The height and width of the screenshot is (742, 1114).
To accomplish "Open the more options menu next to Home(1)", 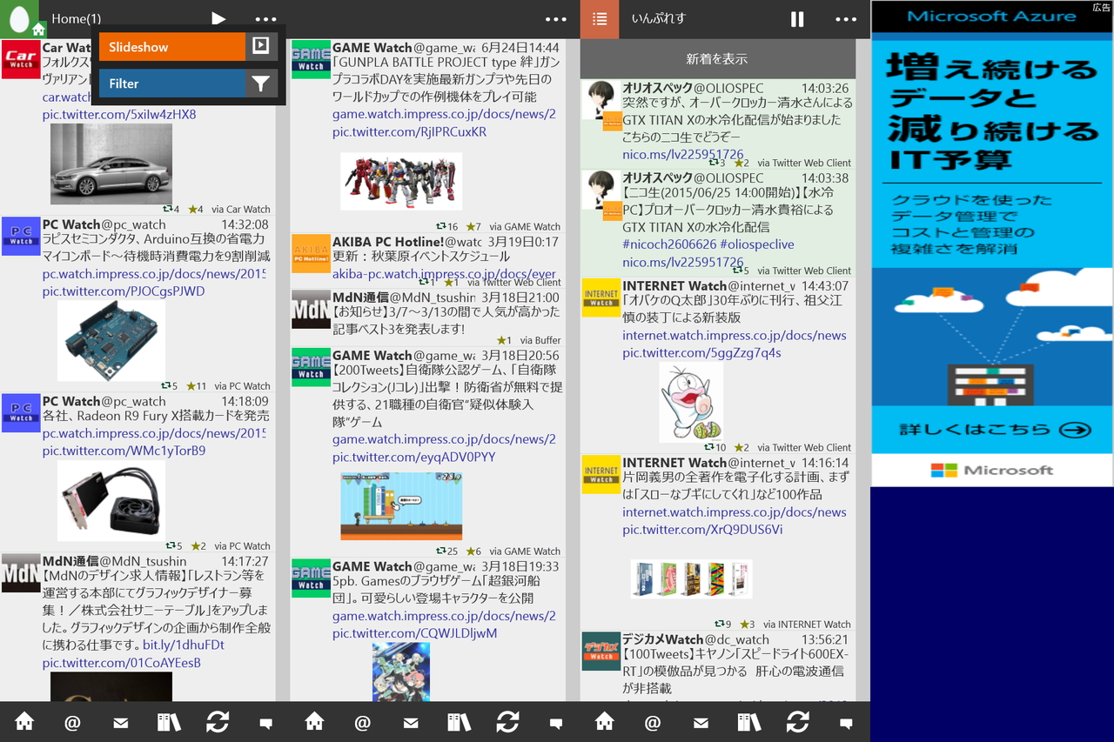I will [x=265, y=19].
